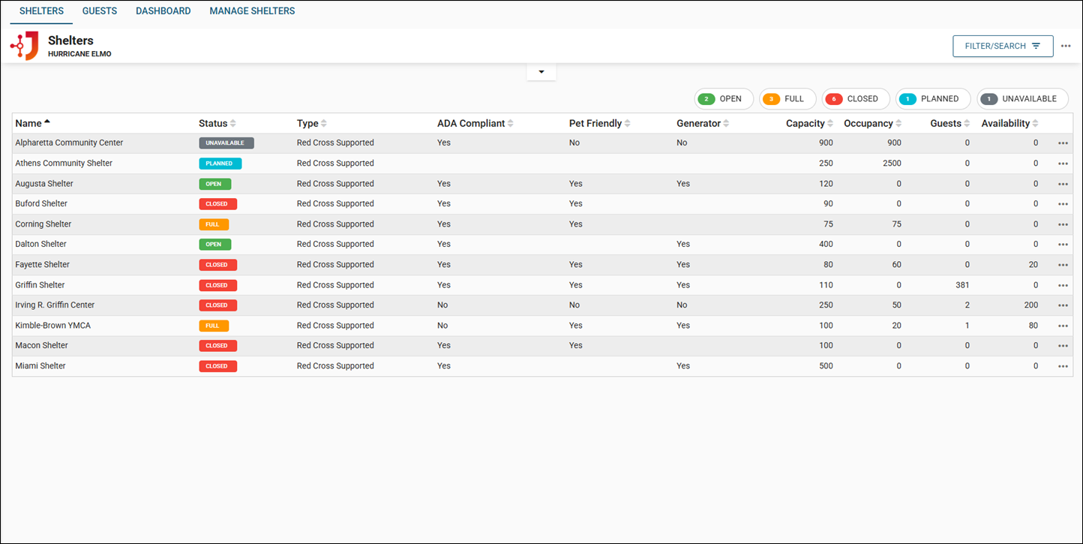
Task: Open the Dashboard tab
Action: click(163, 11)
